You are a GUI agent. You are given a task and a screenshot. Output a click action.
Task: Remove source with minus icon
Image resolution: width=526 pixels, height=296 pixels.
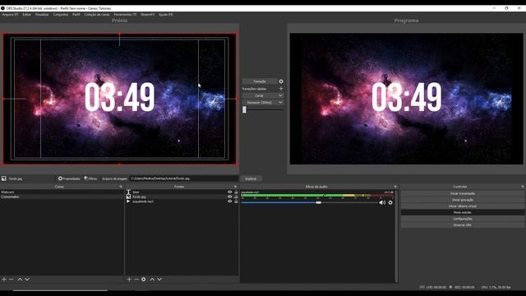pyautogui.click(x=136, y=280)
